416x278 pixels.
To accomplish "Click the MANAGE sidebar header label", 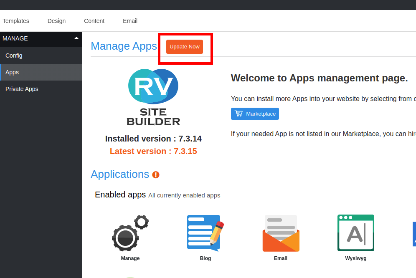I will pyautogui.click(x=15, y=38).
